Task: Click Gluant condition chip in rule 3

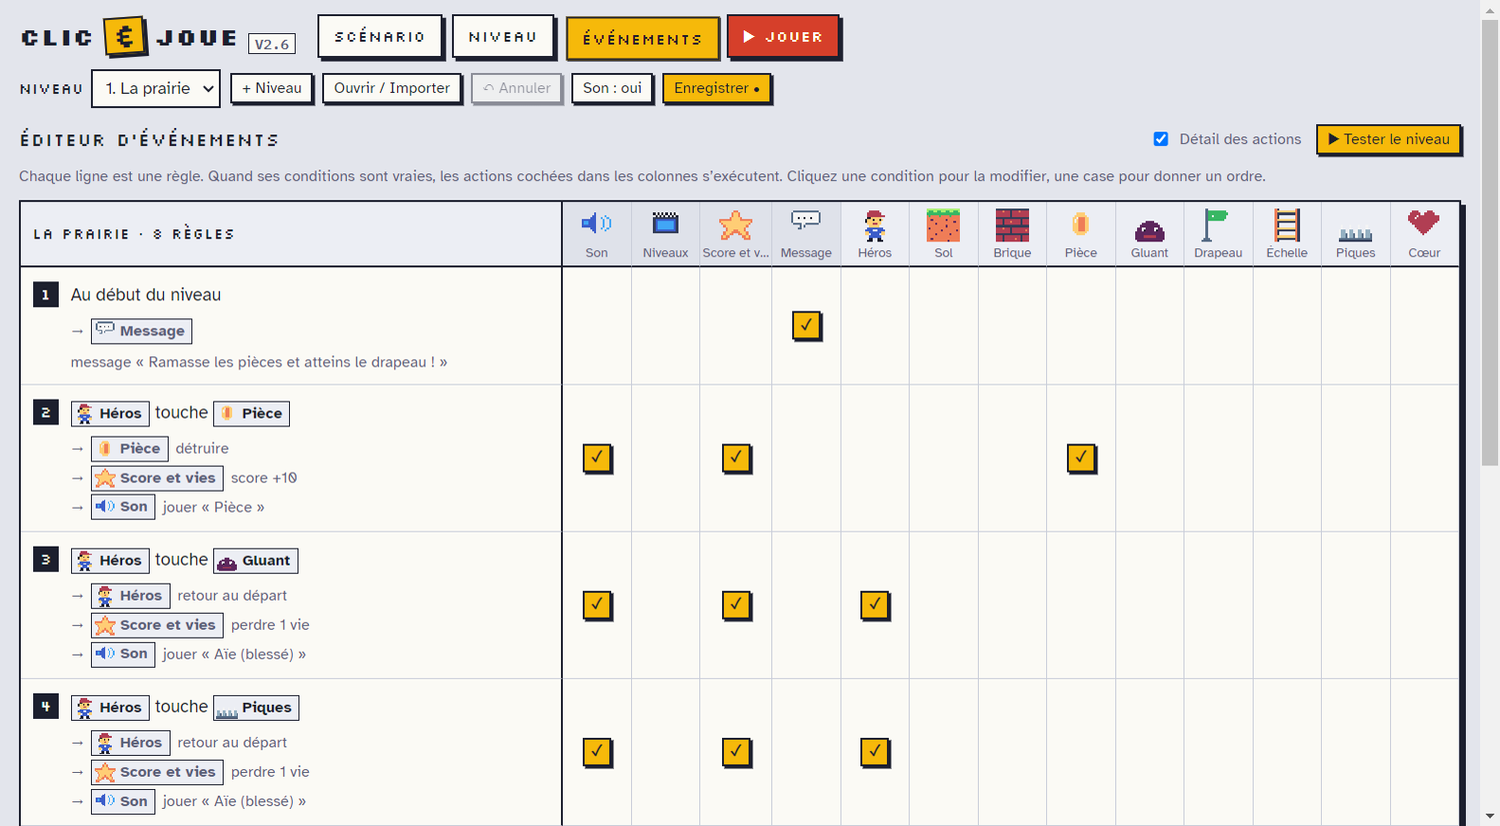Action: coord(255,561)
